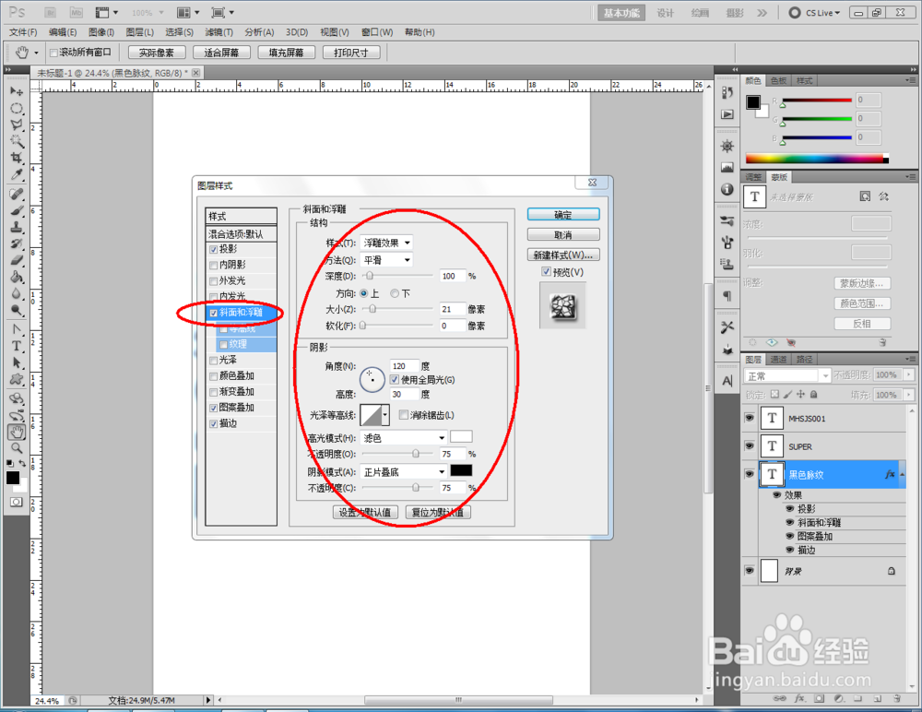
Task: Open the layer blend mode dropdown (正常)
Action: 786,375
